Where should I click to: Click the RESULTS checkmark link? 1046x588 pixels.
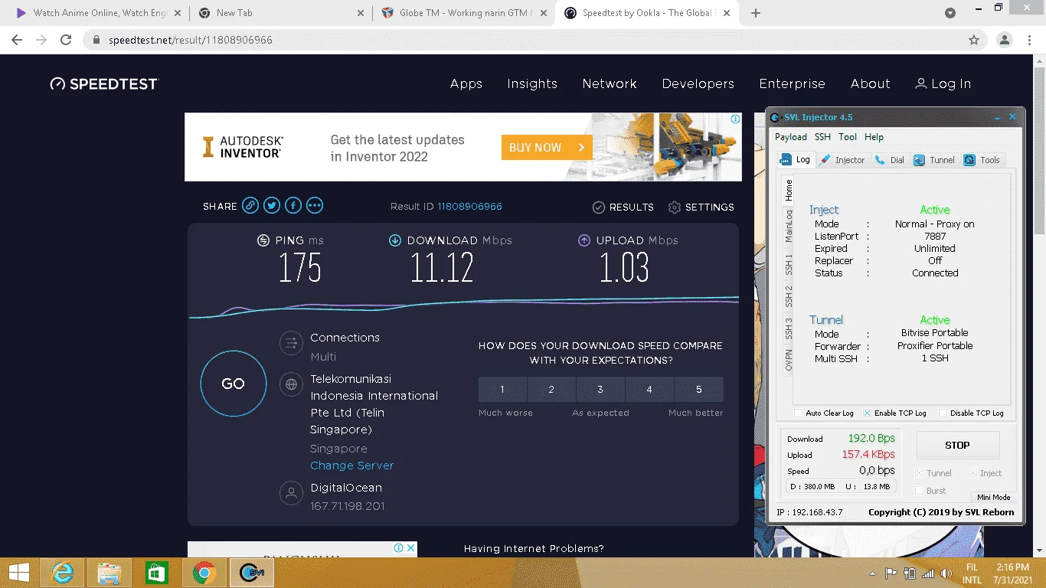coord(623,207)
